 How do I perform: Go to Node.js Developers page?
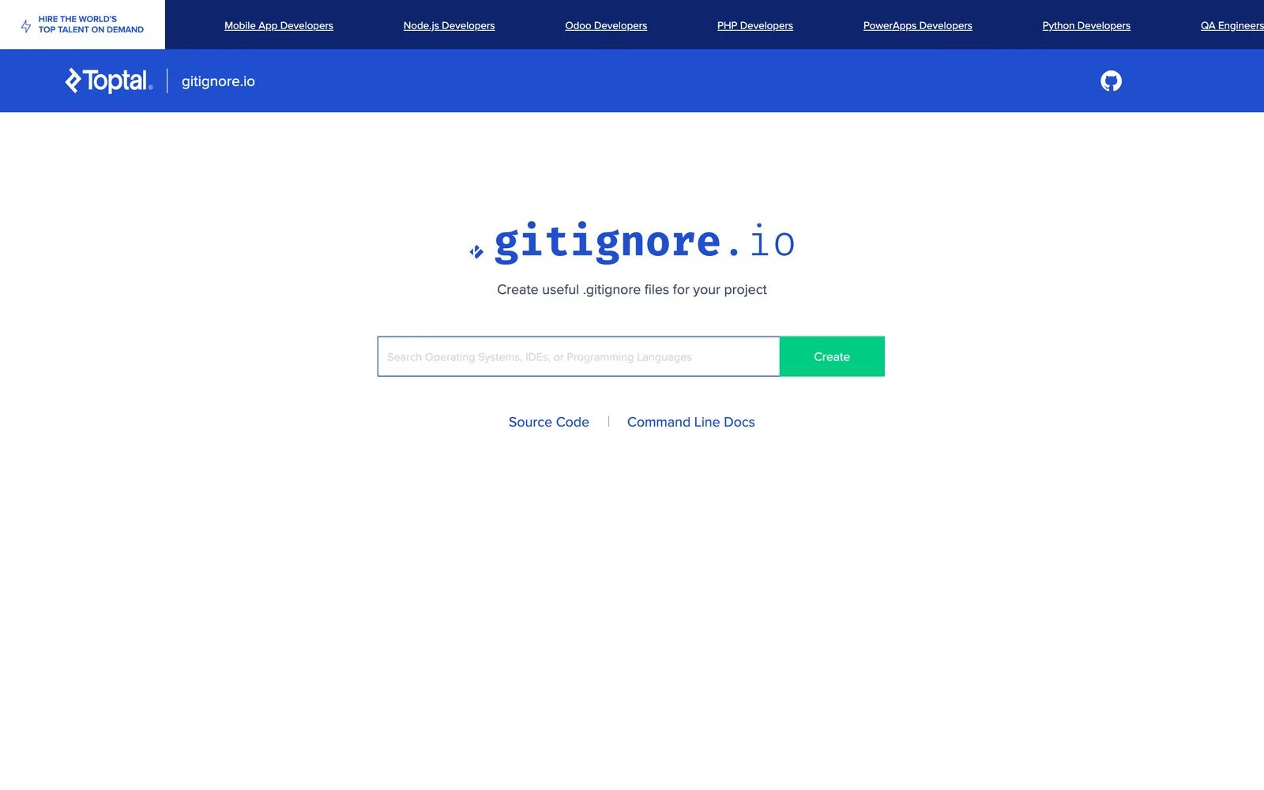coord(449,25)
